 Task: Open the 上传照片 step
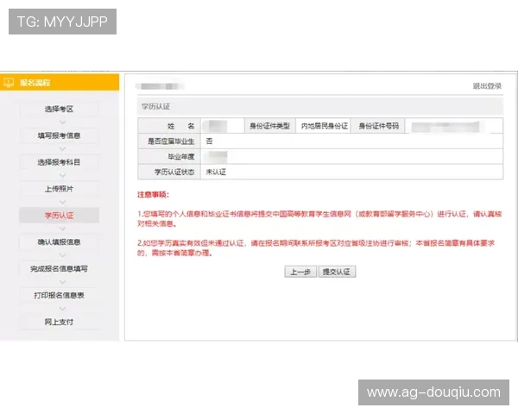tap(59, 189)
